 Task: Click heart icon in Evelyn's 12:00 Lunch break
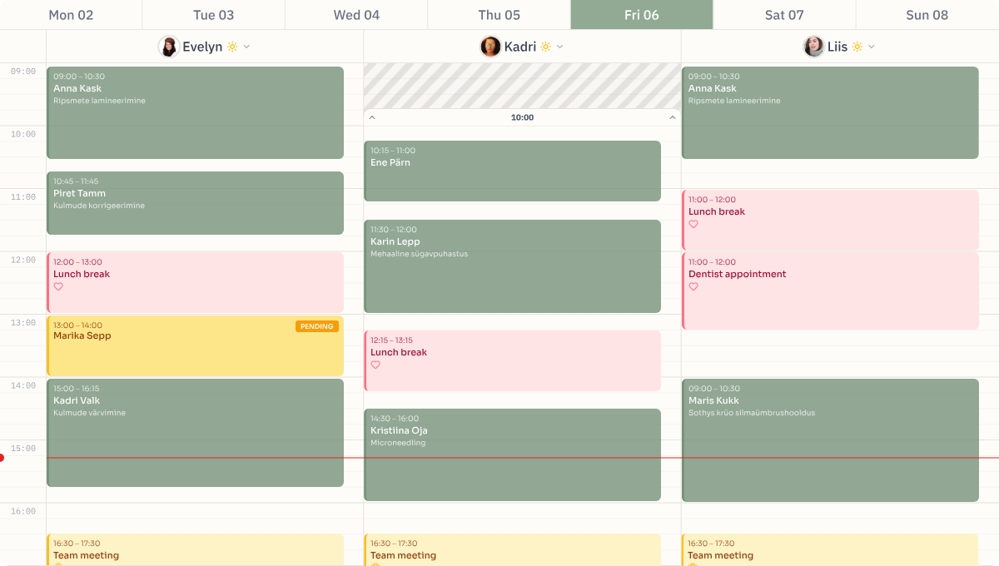[58, 286]
